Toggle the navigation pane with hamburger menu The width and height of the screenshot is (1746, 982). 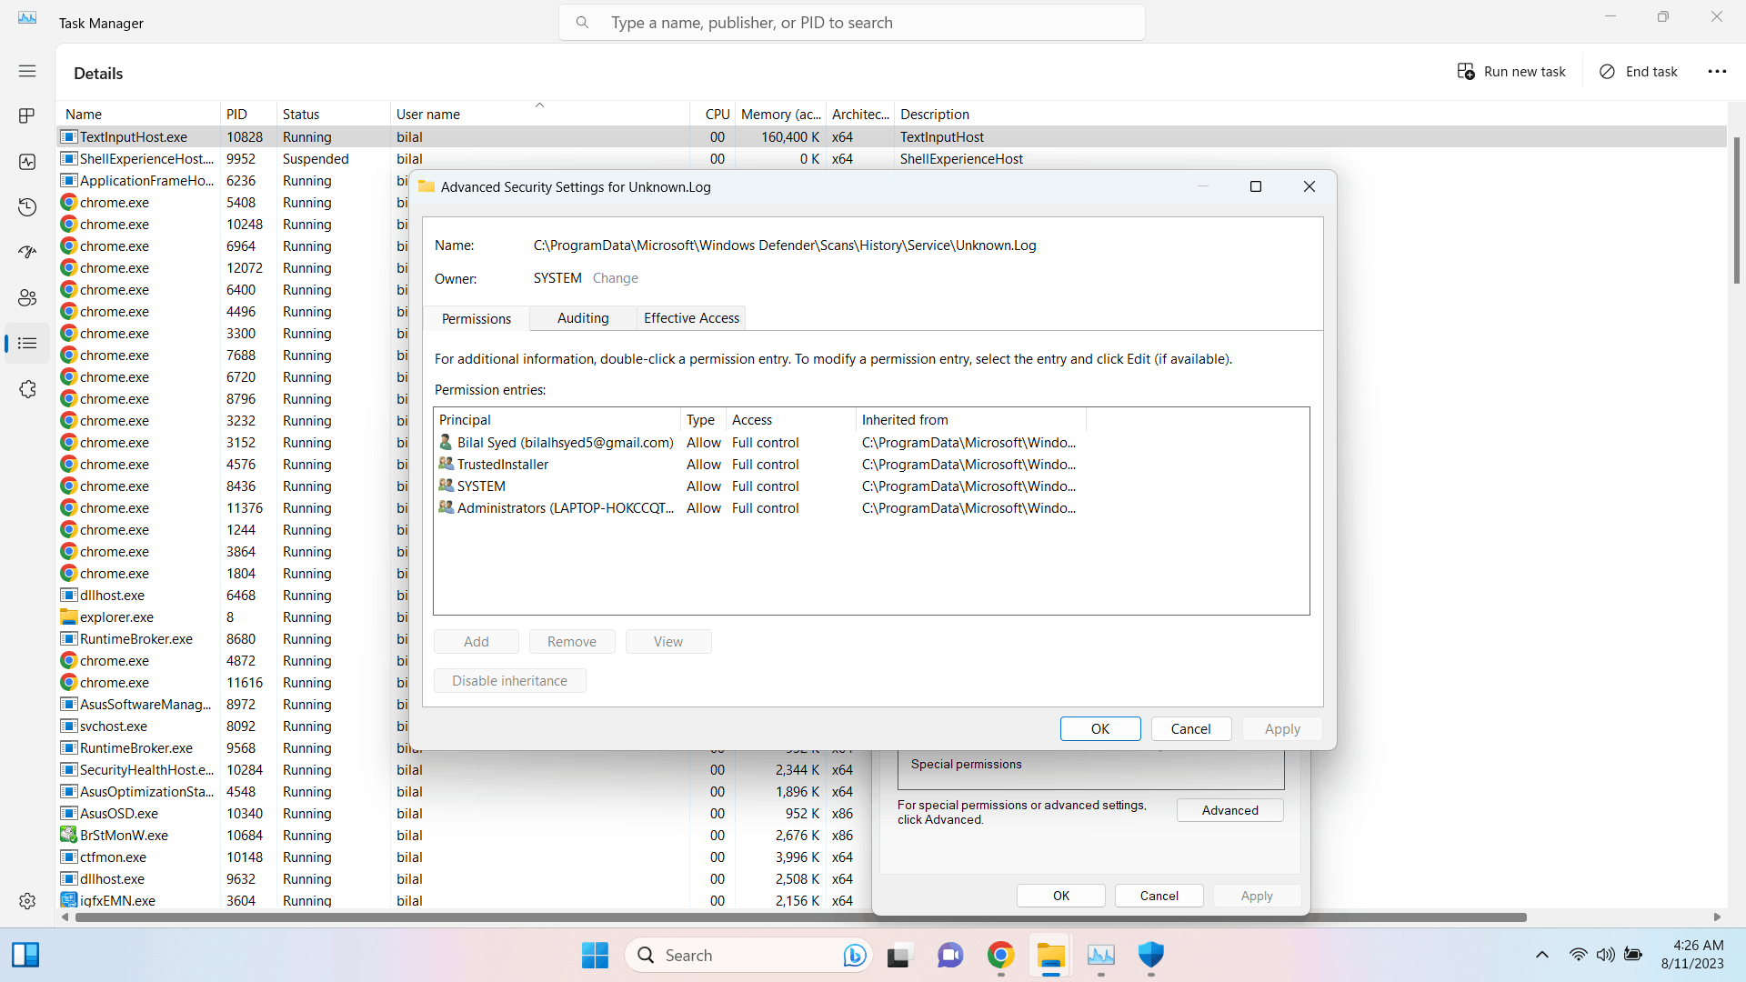pyautogui.click(x=26, y=71)
